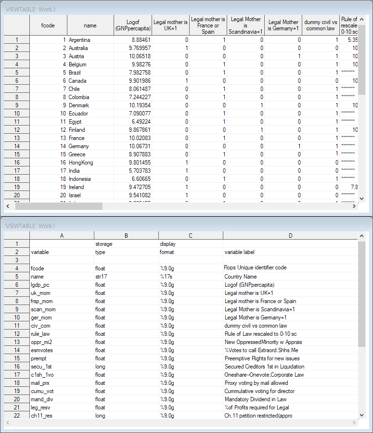Click the Australia name cell
The width and height of the screenshot is (373, 433).
[x=90, y=48]
